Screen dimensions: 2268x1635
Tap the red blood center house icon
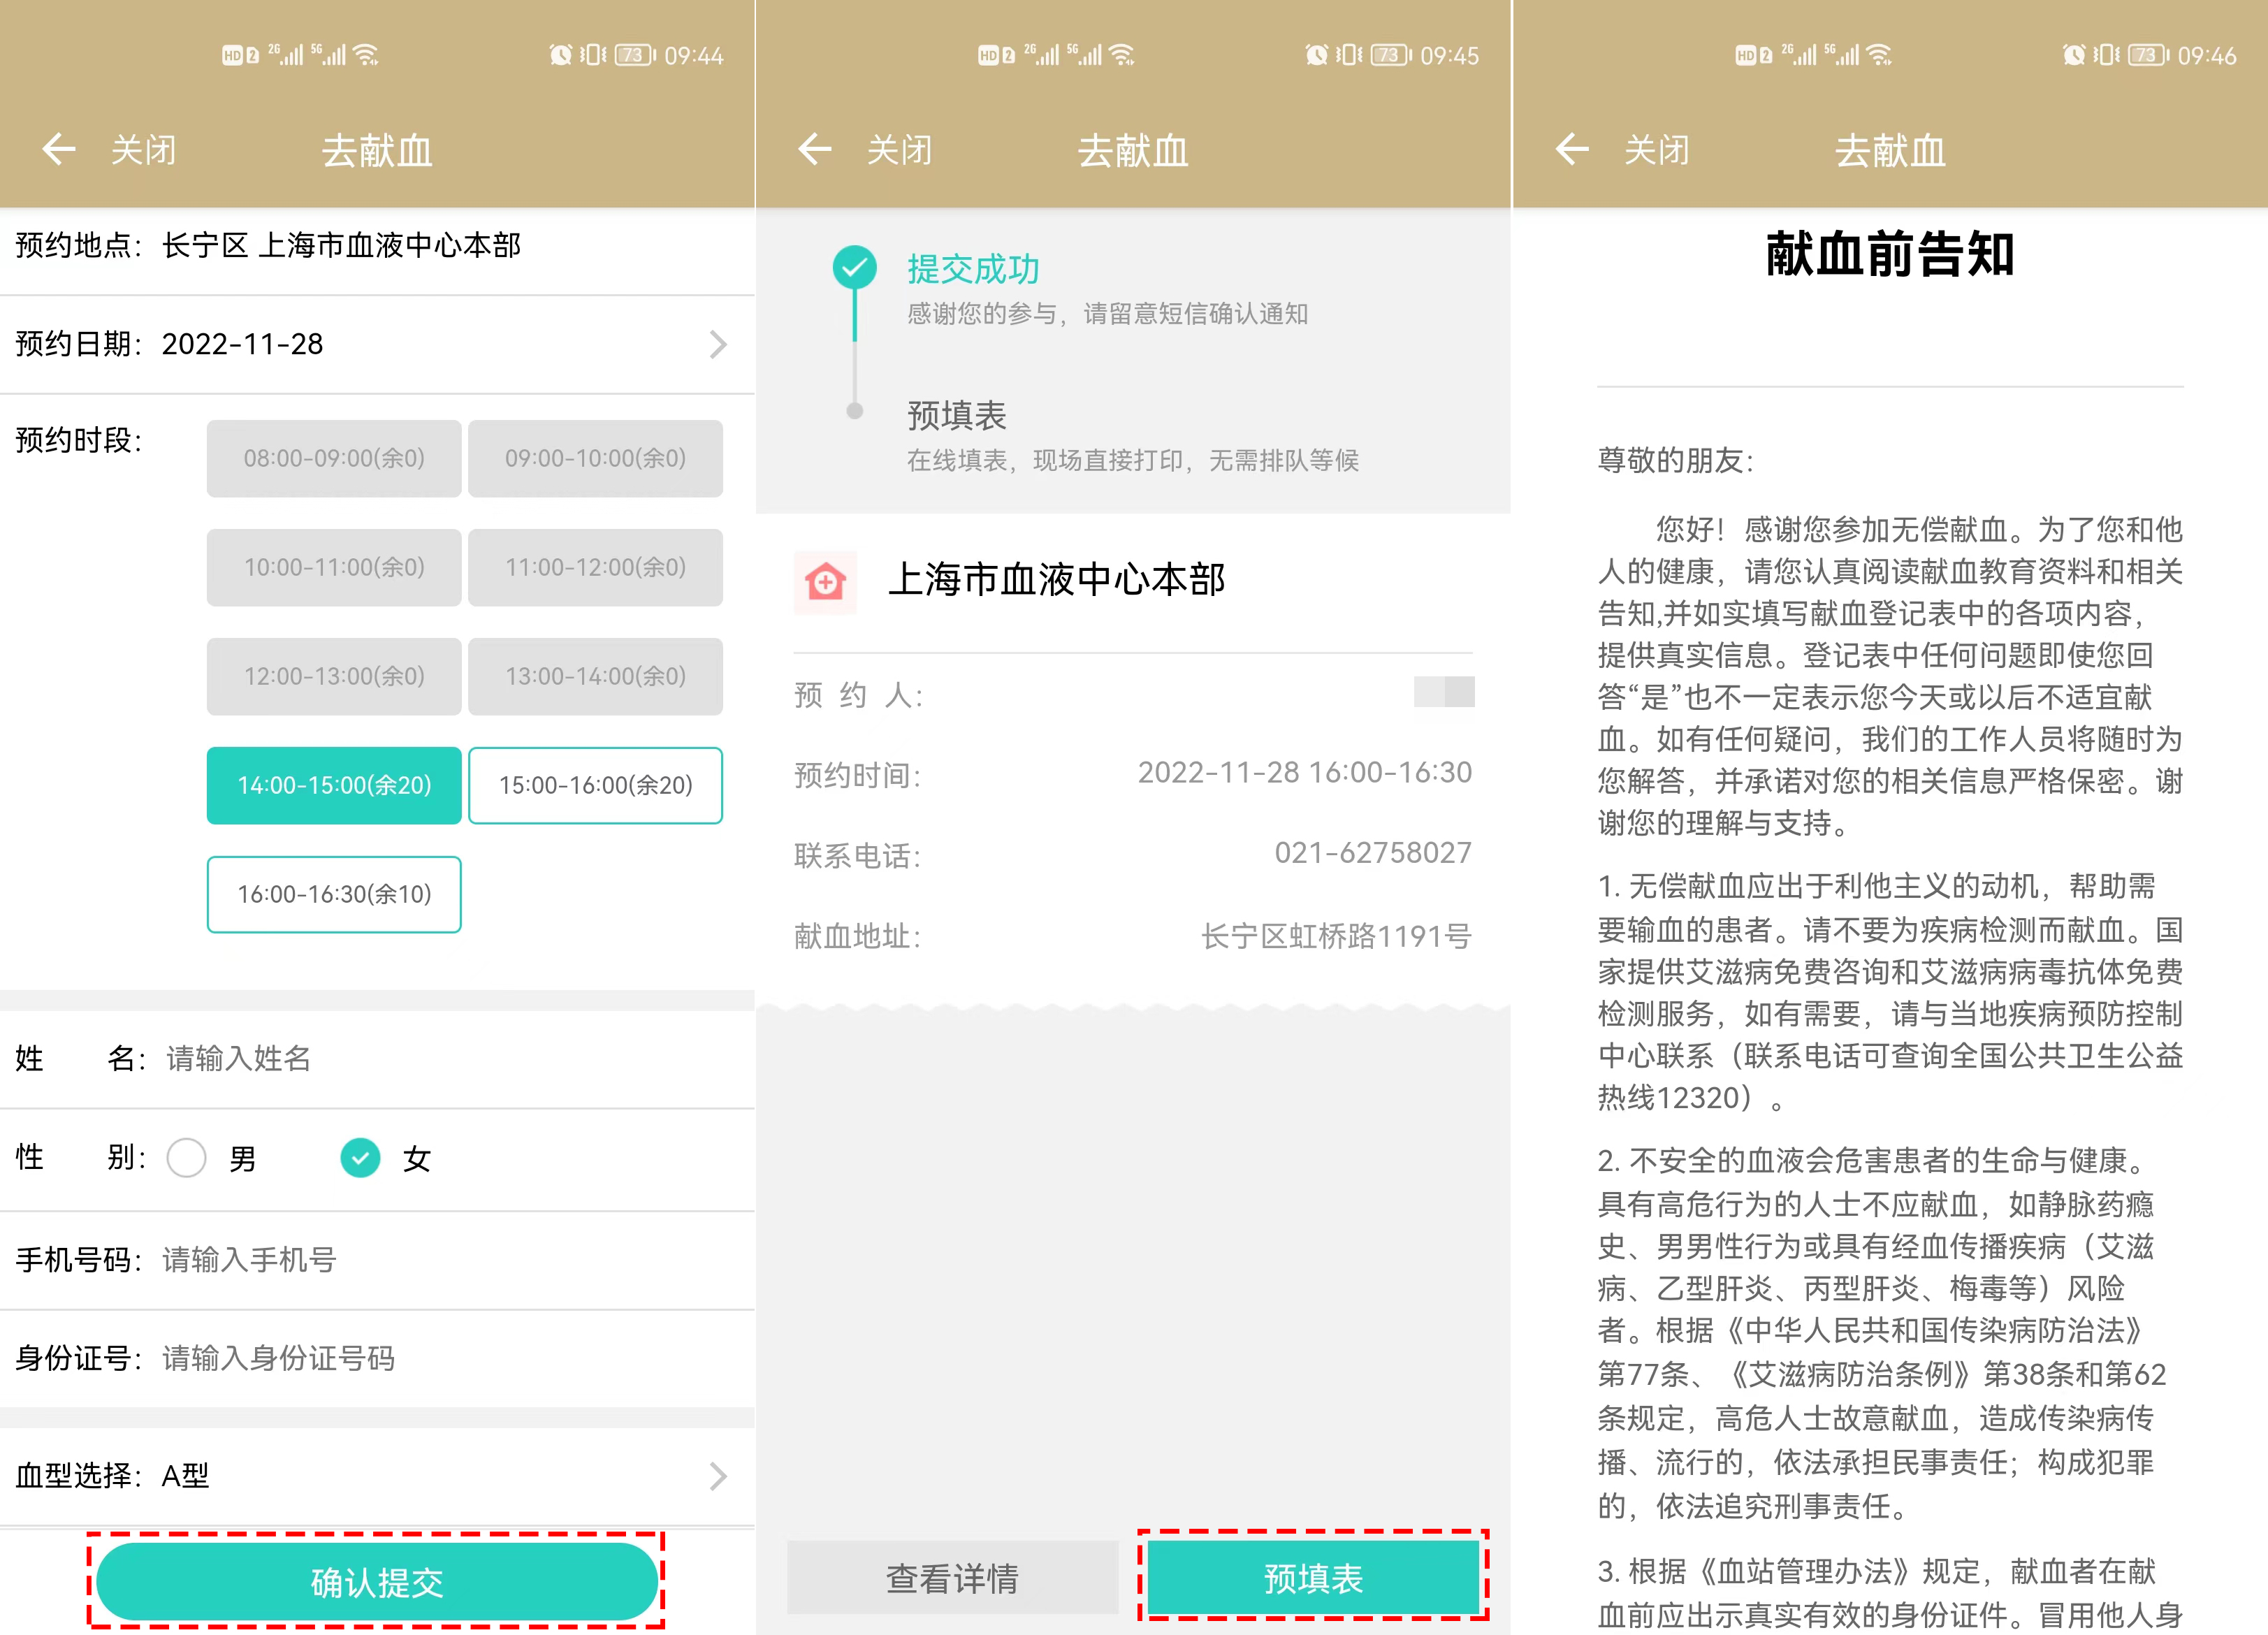pos(825,581)
